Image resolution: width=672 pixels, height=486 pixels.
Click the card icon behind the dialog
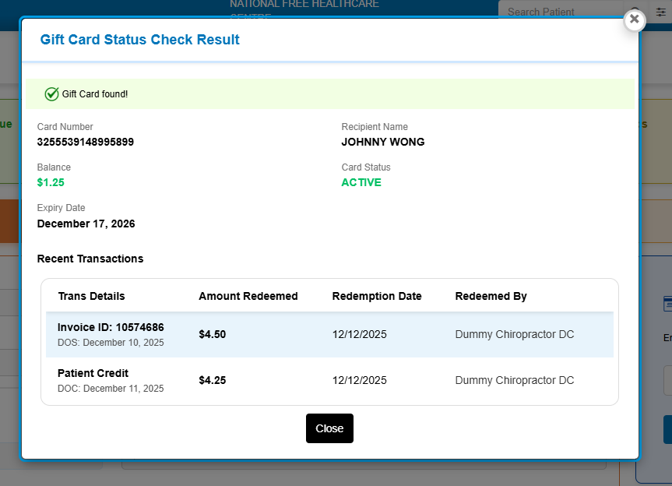click(667, 303)
